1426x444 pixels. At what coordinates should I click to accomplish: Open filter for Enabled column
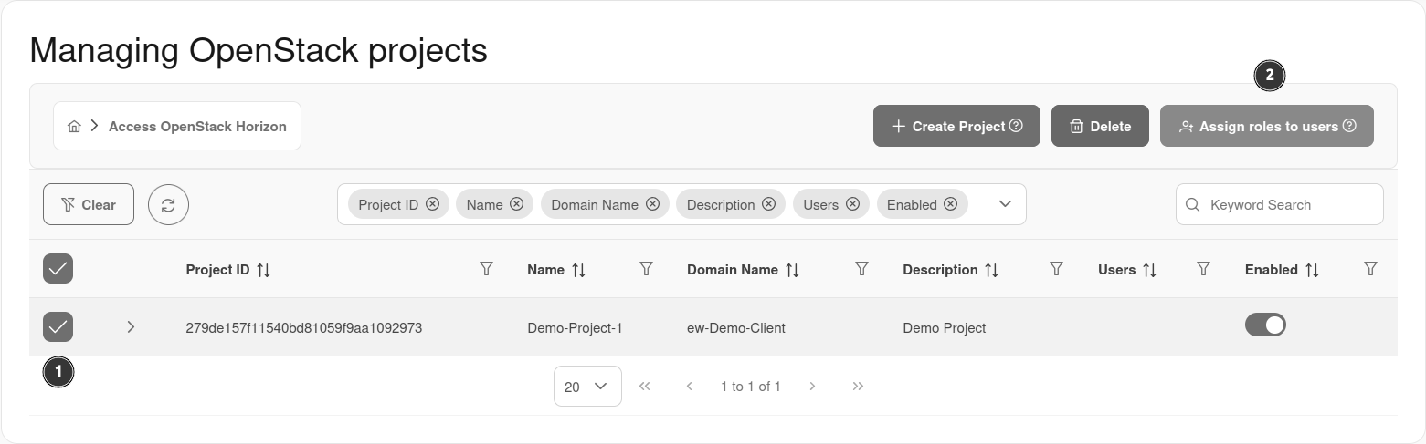click(x=1370, y=269)
